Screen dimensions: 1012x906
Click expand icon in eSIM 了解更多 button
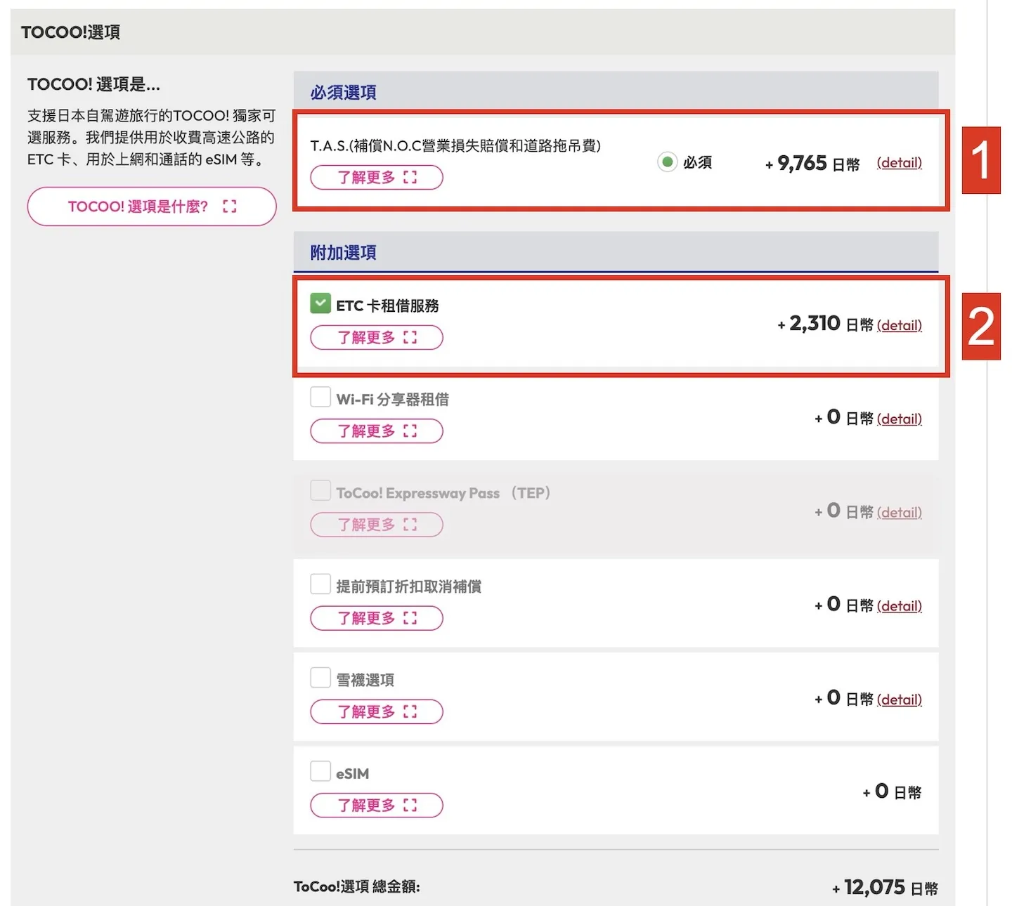pos(410,805)
